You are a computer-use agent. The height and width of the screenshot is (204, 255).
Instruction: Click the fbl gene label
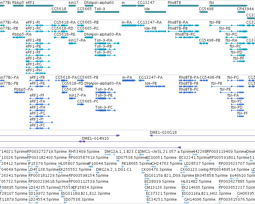(x=212, y=3)
